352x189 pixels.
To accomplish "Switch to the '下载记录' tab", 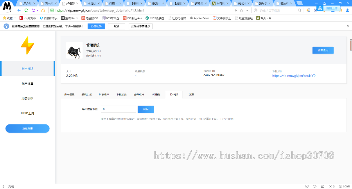I will (x=122, y=95).
